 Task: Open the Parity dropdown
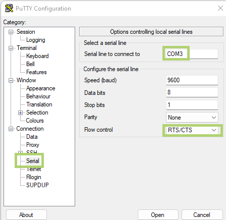tap(192, 117)
